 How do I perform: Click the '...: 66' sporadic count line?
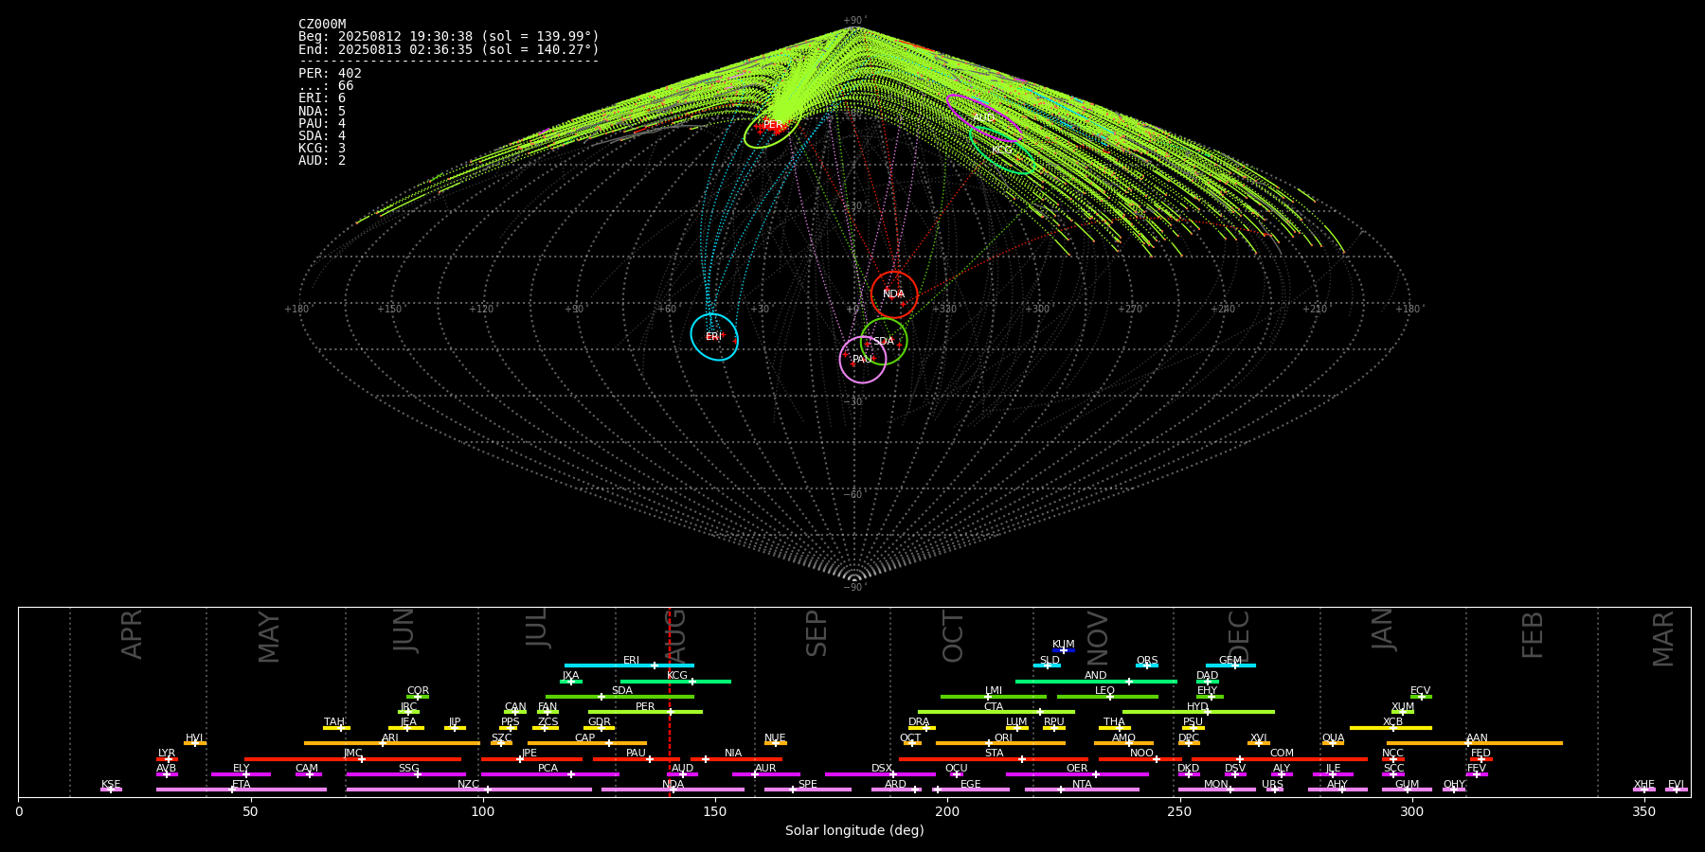(x=326, y=86)
